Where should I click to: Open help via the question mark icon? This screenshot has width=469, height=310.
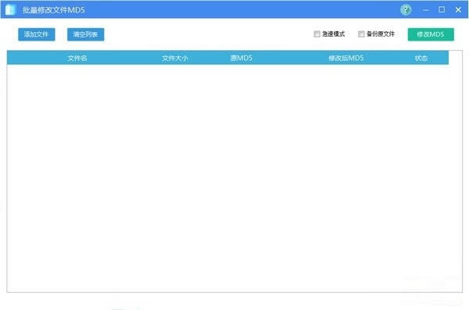click(406, 10)
